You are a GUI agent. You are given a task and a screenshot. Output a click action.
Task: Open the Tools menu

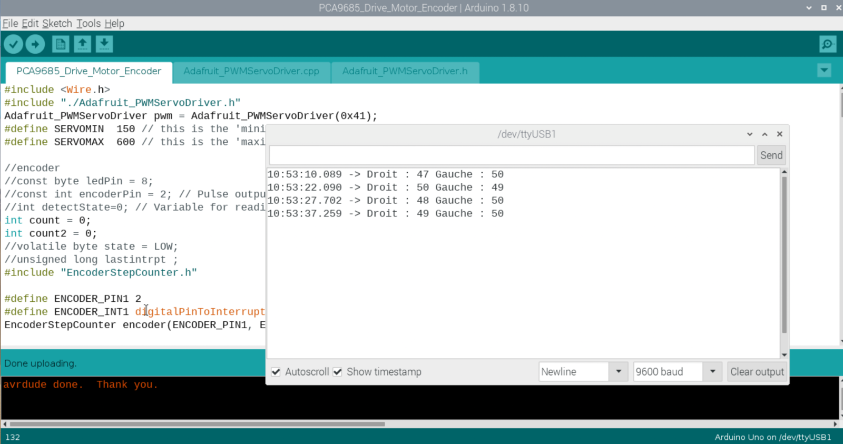pos(88,24)
